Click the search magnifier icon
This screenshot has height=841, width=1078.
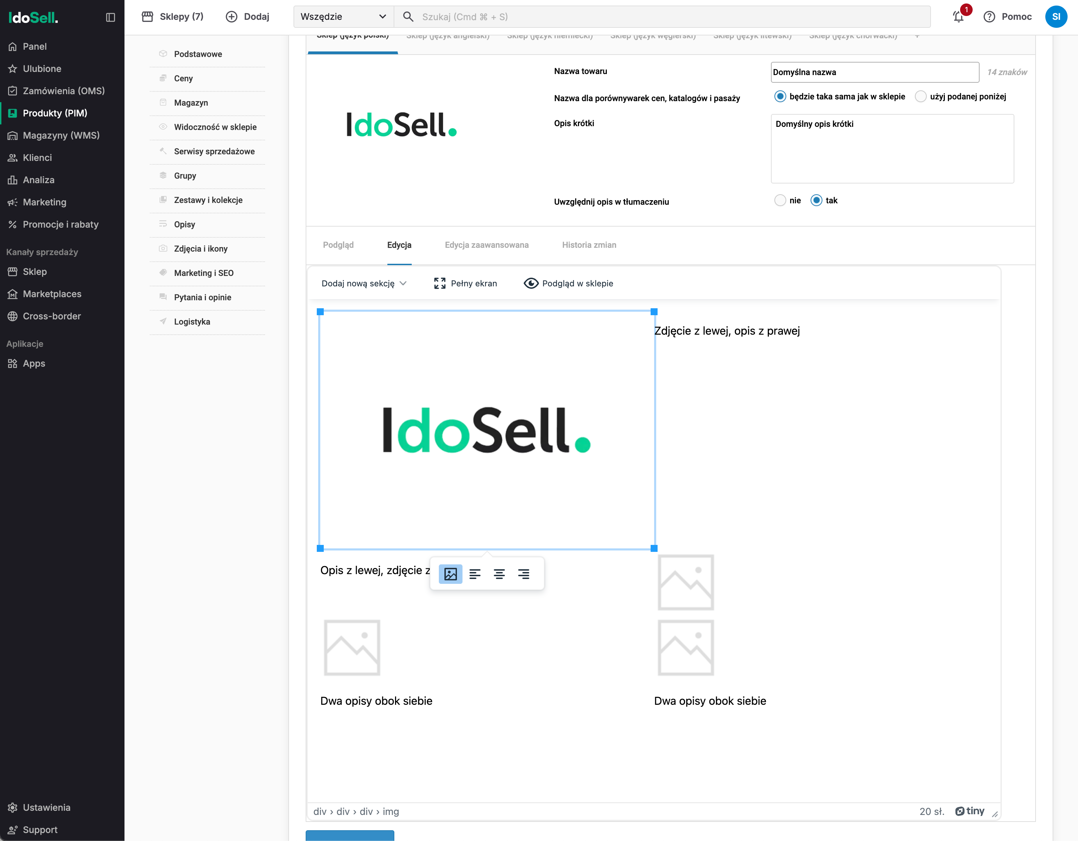pos(408,17)
